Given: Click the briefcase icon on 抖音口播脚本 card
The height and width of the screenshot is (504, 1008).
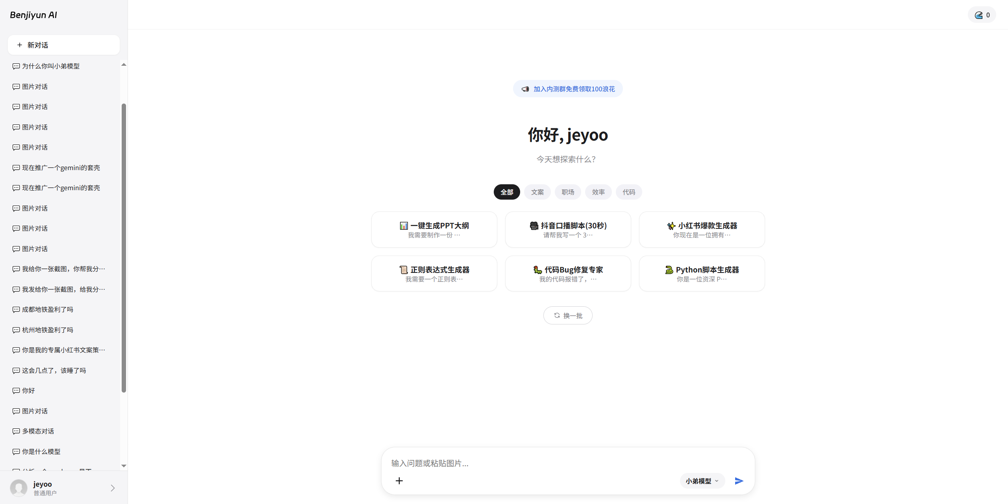Looking at the screenshot, I should pyautogui.click(x=534, y=225).
